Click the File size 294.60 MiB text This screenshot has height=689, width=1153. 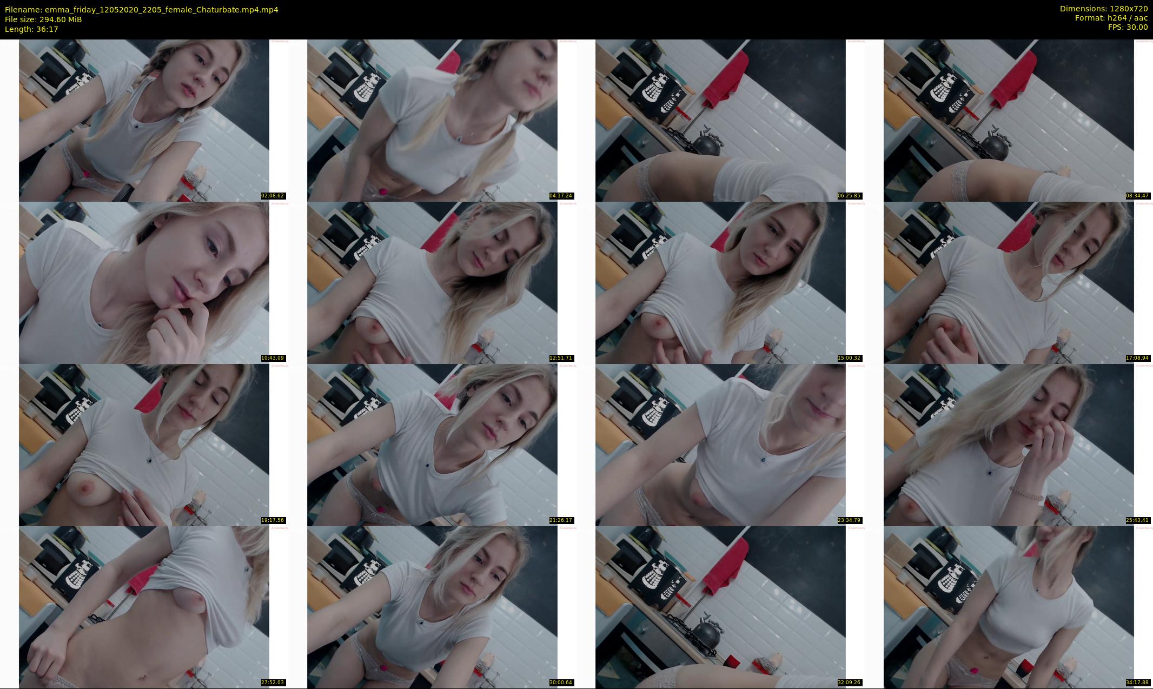(43, 19)
